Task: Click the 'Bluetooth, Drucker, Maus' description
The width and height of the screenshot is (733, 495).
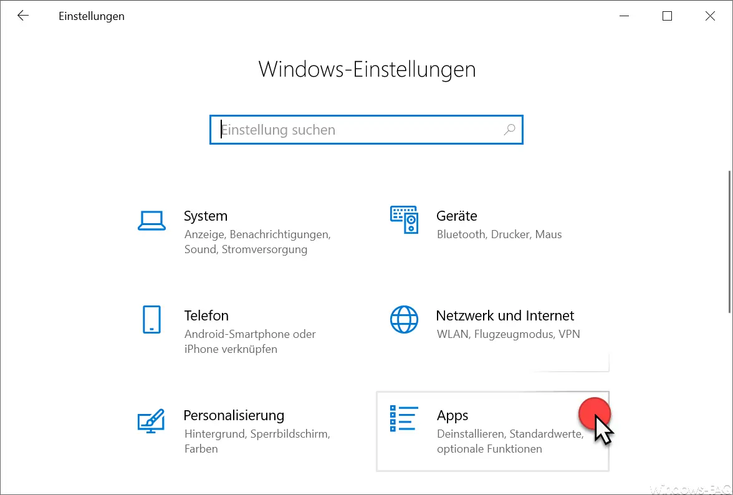Action: click(499, 234)
